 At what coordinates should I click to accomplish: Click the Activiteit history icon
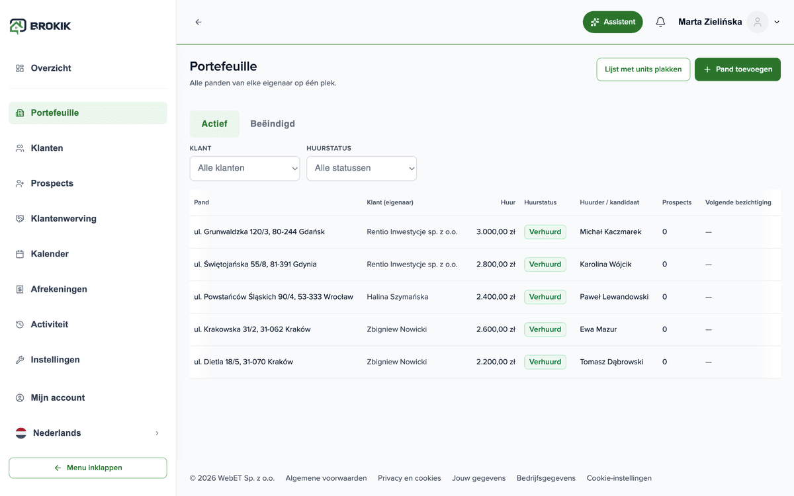click(20, 325)
